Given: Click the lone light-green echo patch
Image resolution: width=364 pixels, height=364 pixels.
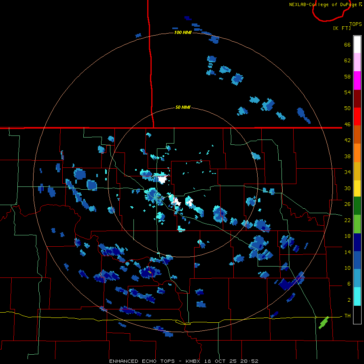Looking at the screenshot, I should click(324, 323).
